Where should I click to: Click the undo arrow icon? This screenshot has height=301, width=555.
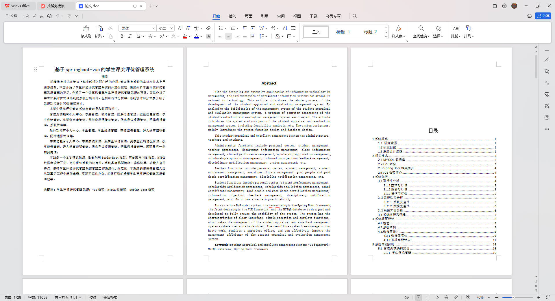click(x=58, y=16)
